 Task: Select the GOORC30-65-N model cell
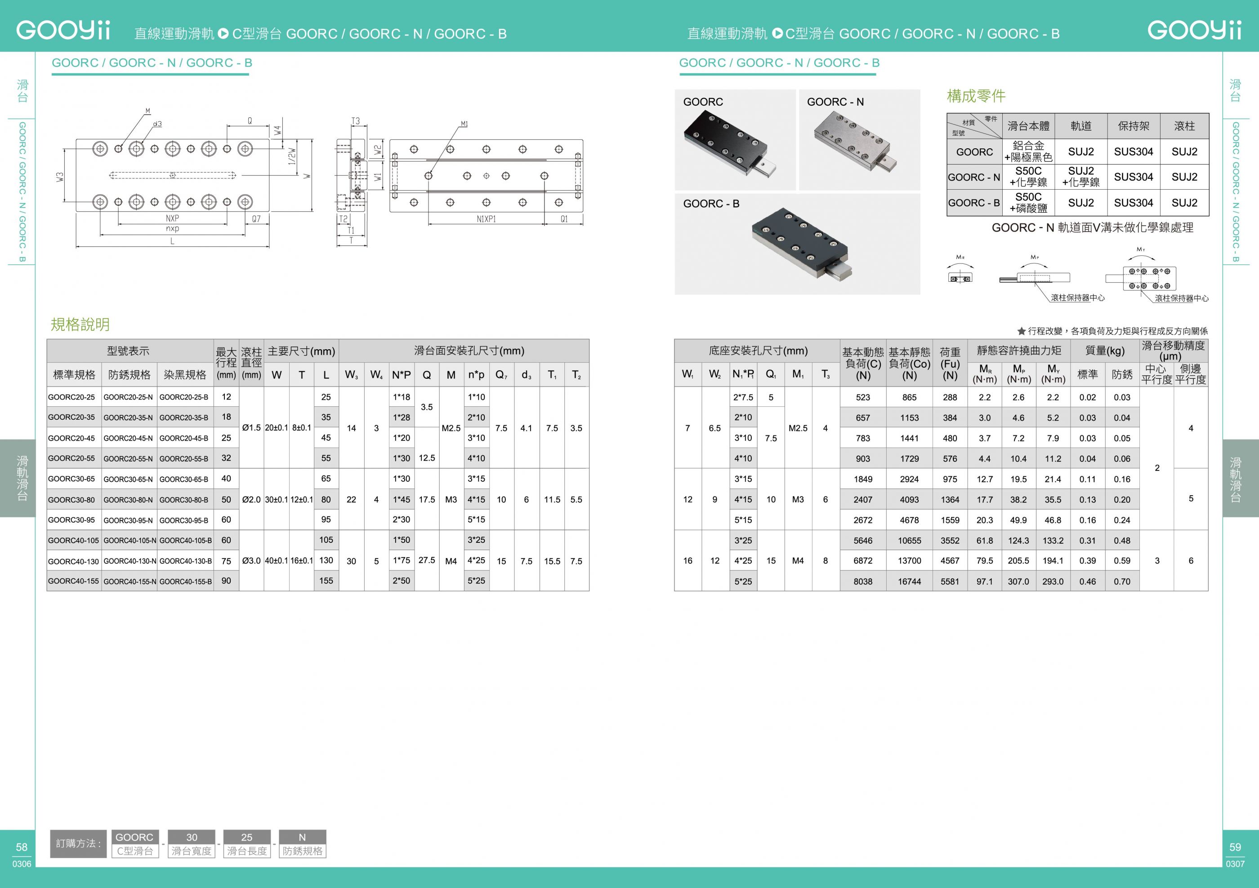tap(129, 479)
